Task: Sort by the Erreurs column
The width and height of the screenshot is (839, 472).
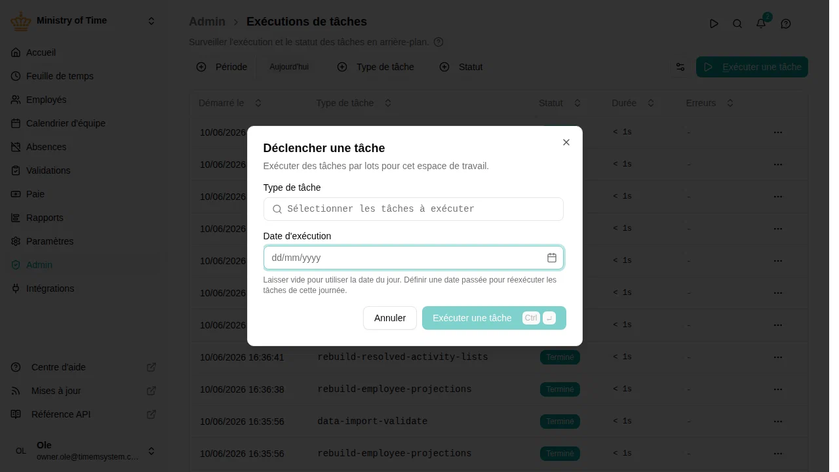Action: point(710,103)
